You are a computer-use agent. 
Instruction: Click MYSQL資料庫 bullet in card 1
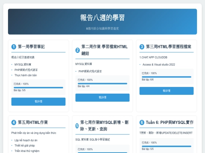tap(23, 65)
